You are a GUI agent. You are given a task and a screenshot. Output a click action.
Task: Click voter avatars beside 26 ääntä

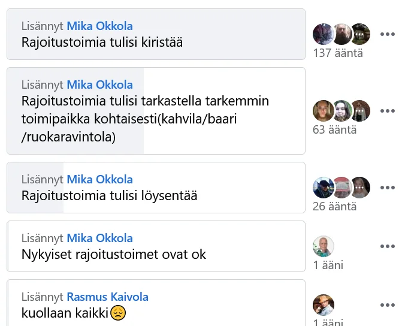[341, 188]
